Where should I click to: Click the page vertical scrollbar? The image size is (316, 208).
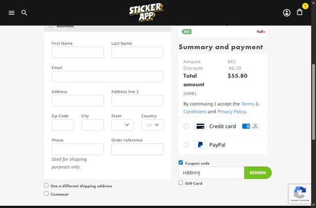pyautogui.click(x=314, y=99)
